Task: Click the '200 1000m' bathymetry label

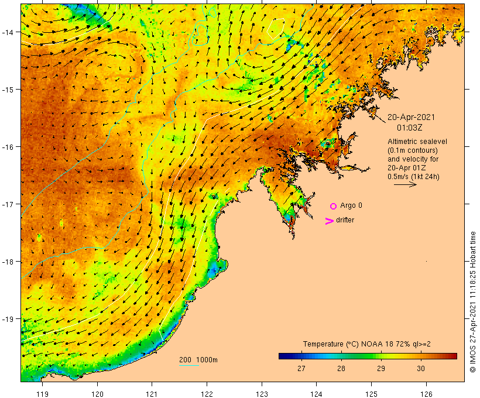Action: (198, 360)
